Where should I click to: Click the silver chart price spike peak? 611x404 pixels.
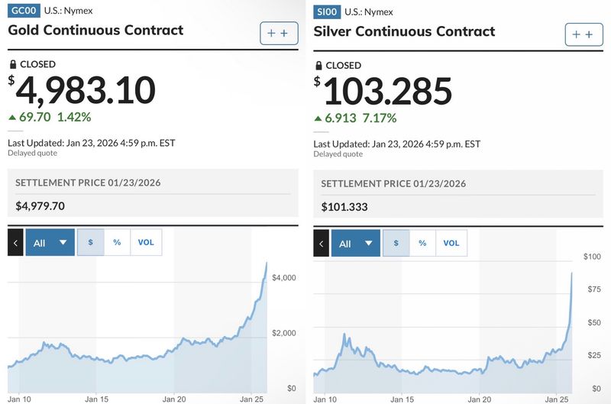572,273
